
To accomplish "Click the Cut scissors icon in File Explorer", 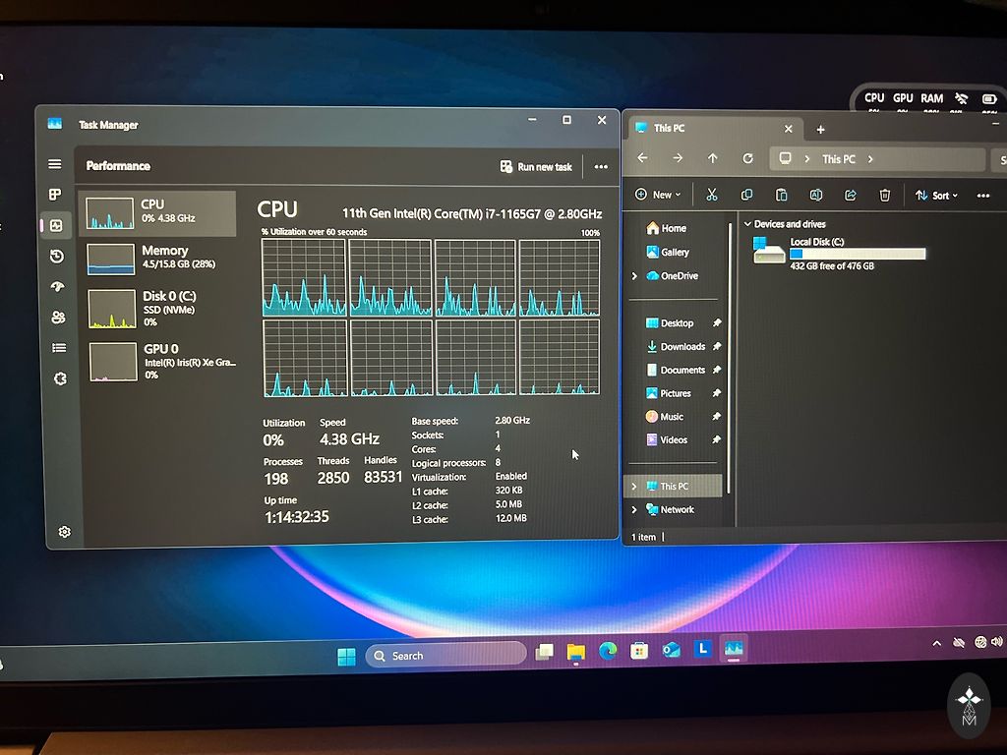I will (712, 195).
